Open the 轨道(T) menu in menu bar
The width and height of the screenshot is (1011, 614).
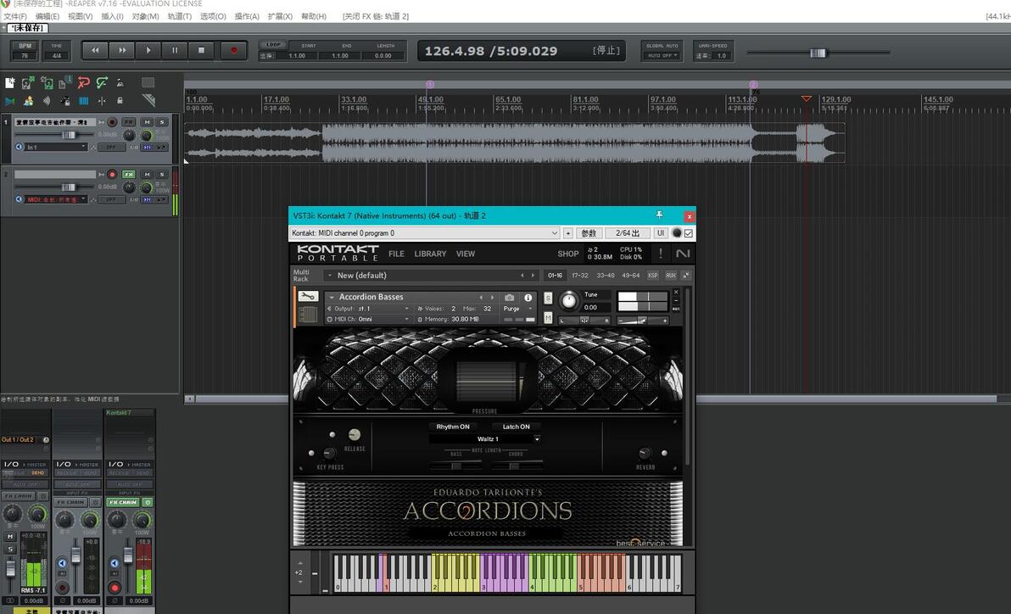(x=179, y=16)
